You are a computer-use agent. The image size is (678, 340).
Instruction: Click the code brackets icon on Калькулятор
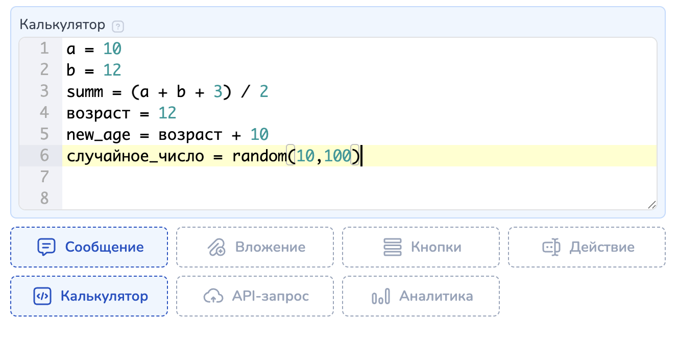[41, 296]
